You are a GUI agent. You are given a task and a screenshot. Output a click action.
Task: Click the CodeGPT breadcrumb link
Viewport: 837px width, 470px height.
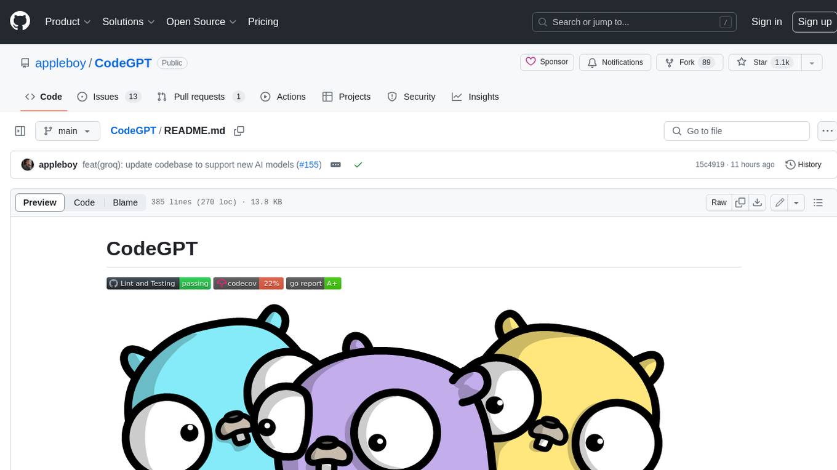pos(133,130)
